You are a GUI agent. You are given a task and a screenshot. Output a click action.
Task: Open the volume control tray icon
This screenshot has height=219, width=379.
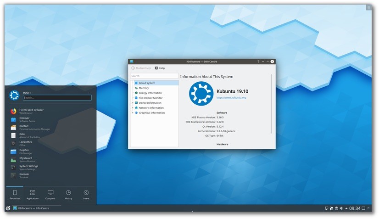(341, 208)
